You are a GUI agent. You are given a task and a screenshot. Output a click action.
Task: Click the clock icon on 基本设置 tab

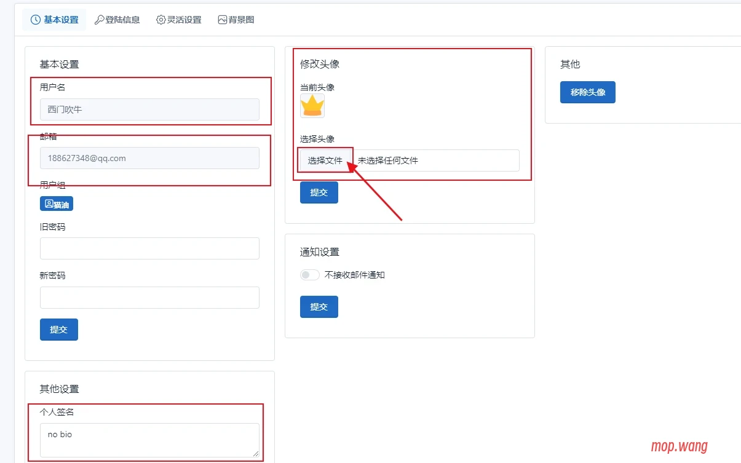tap(36, 20)
